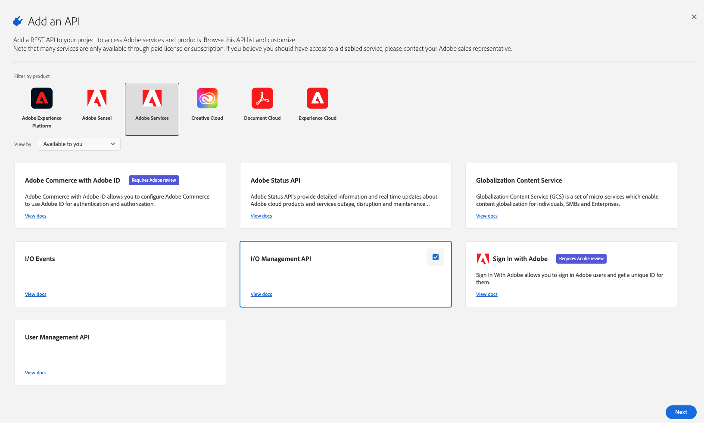Image resolution: width=704 pixels, height=423 pixels.
Task: Close the Add an API dialog
Action: click(694, 17)
